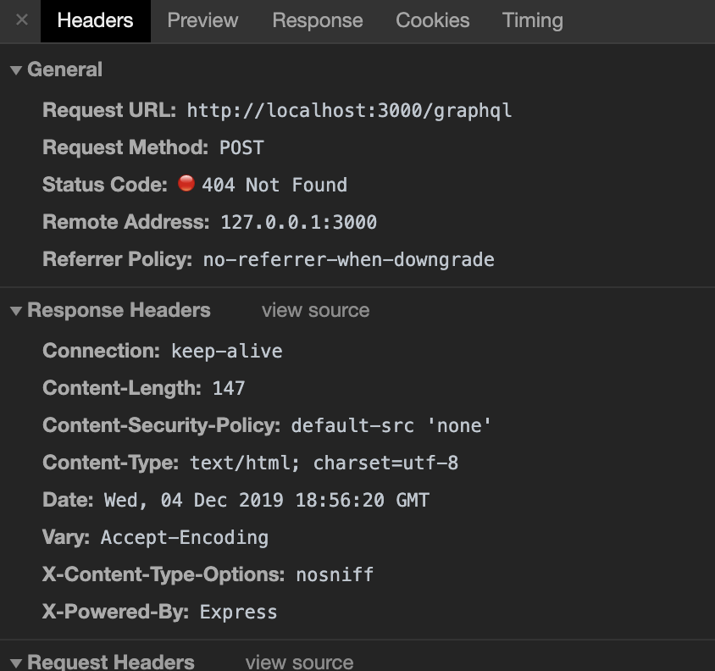Click the Referrer Policy value
Image resolution: width=715 pixels, height=671 pixels.
[x=348, y=259]
